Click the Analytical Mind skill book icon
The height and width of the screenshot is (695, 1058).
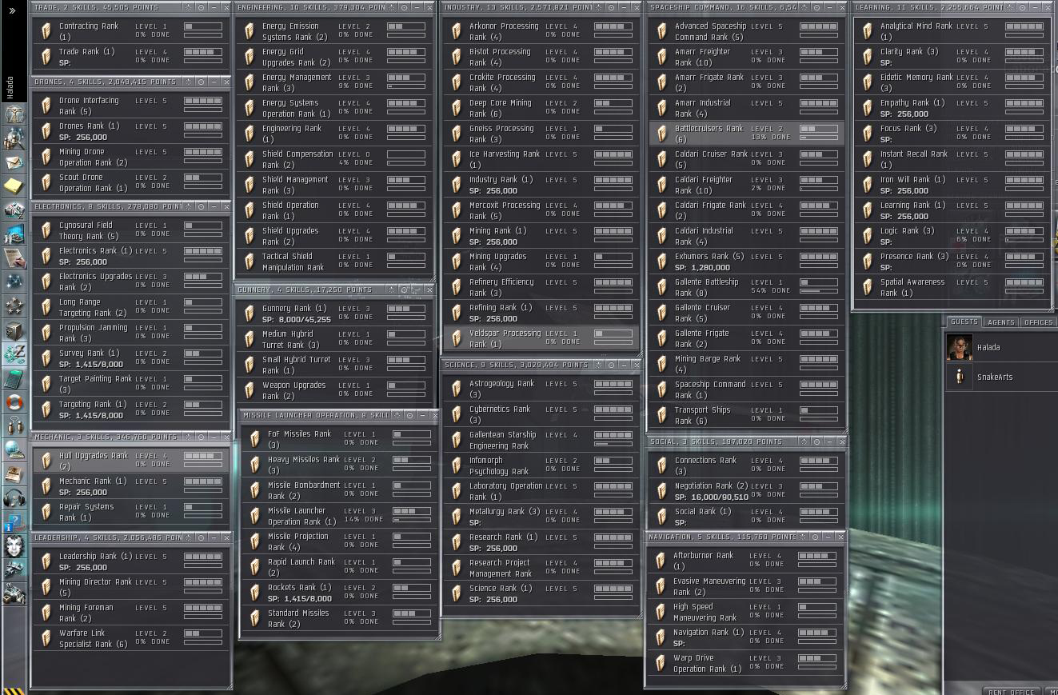coord(867,31)
